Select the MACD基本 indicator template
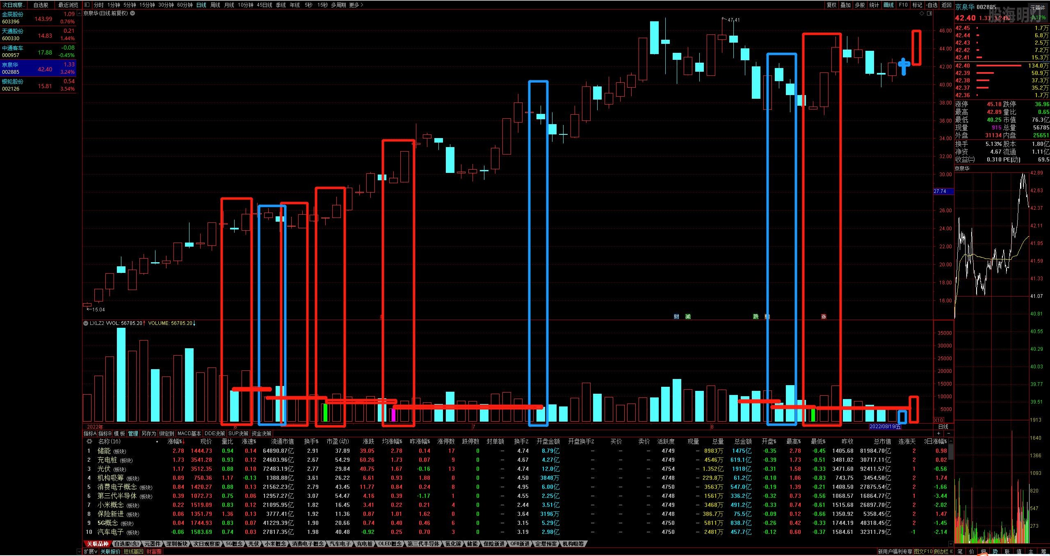Image resolution: width=1050 pixels, height=556 pixels. (189, 433)
